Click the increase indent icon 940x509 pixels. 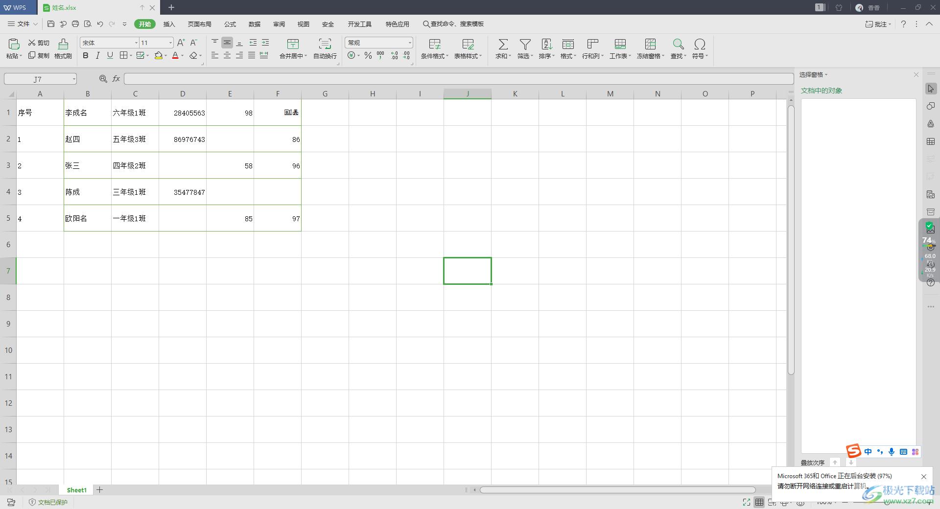tap(265, 43)
